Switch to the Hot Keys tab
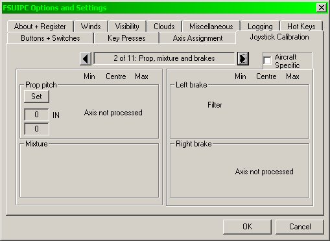The image size is (330, 241). click(301, 27)
